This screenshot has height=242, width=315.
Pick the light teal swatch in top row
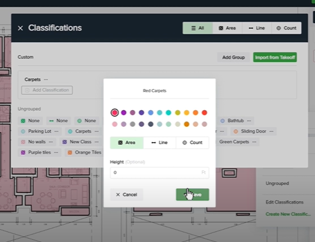(x=159, y=113)
